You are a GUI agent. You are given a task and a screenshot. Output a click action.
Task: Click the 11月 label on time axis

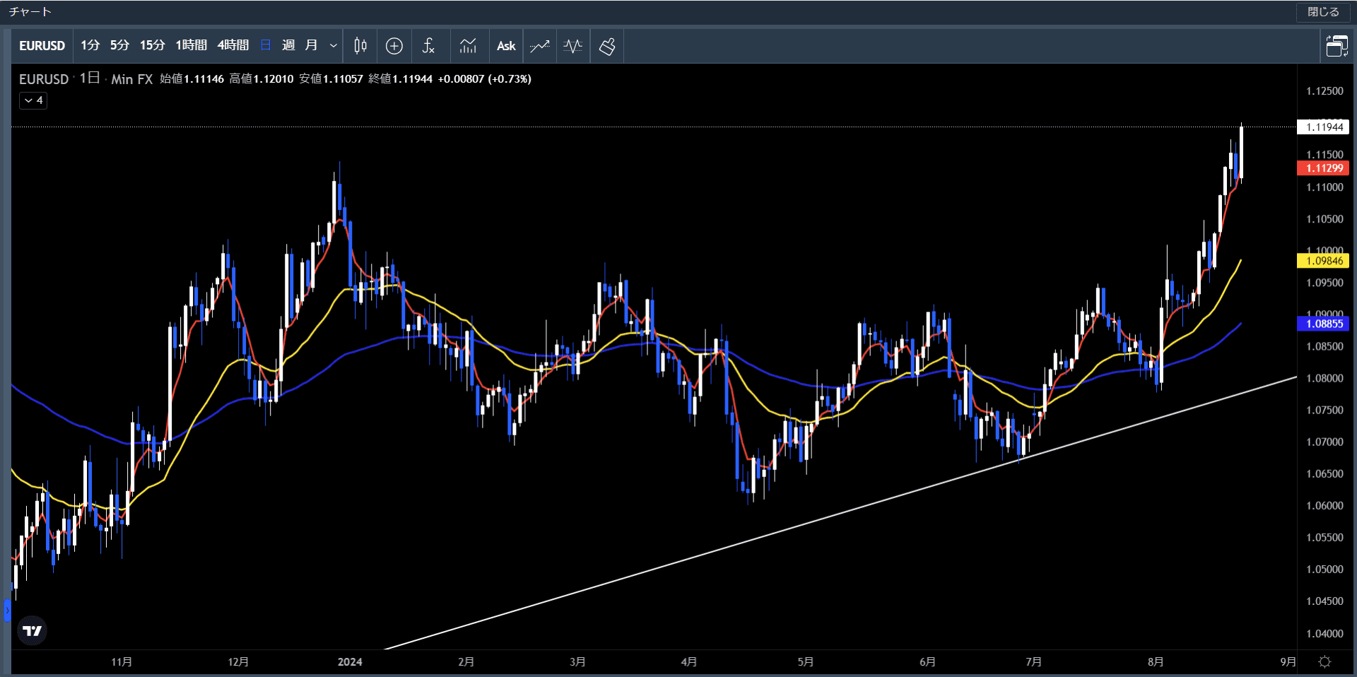122,662
